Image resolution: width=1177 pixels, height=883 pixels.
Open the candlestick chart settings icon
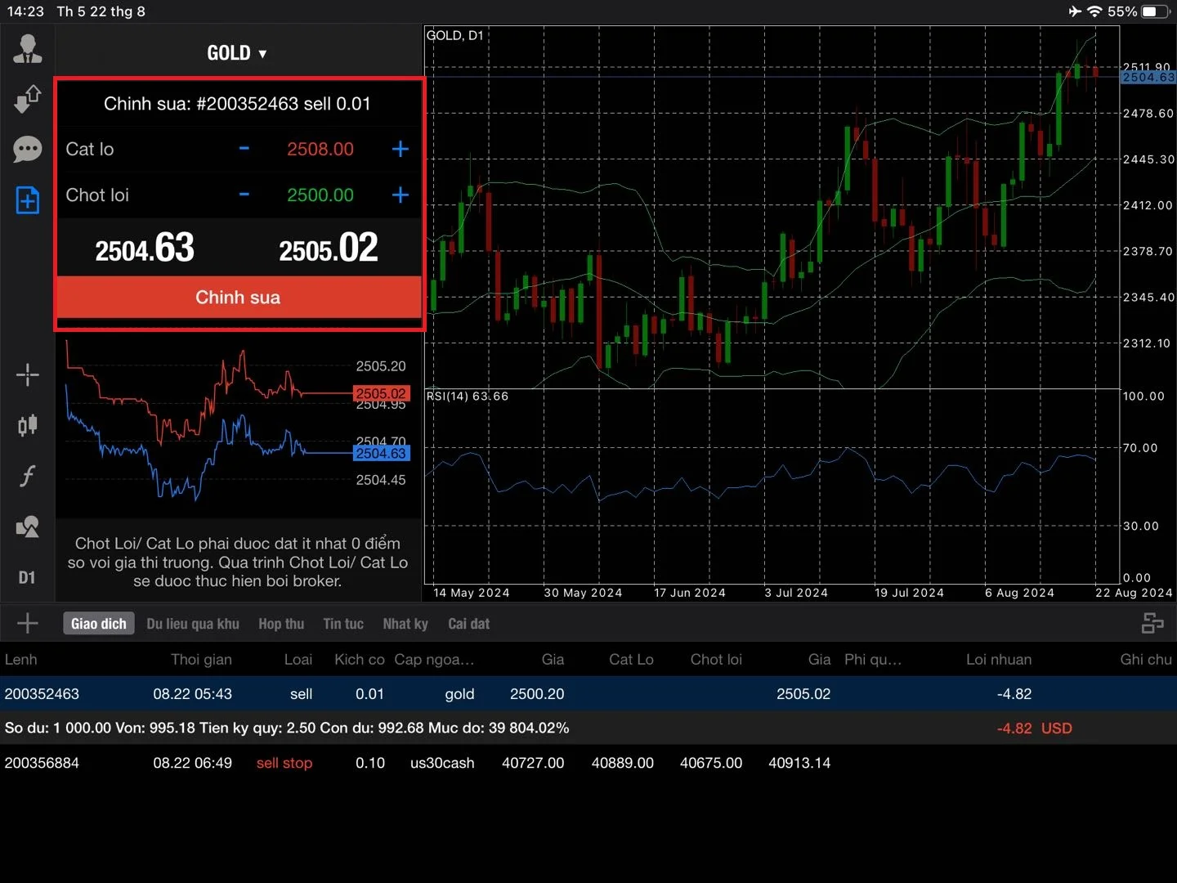[x=28, y=425]
